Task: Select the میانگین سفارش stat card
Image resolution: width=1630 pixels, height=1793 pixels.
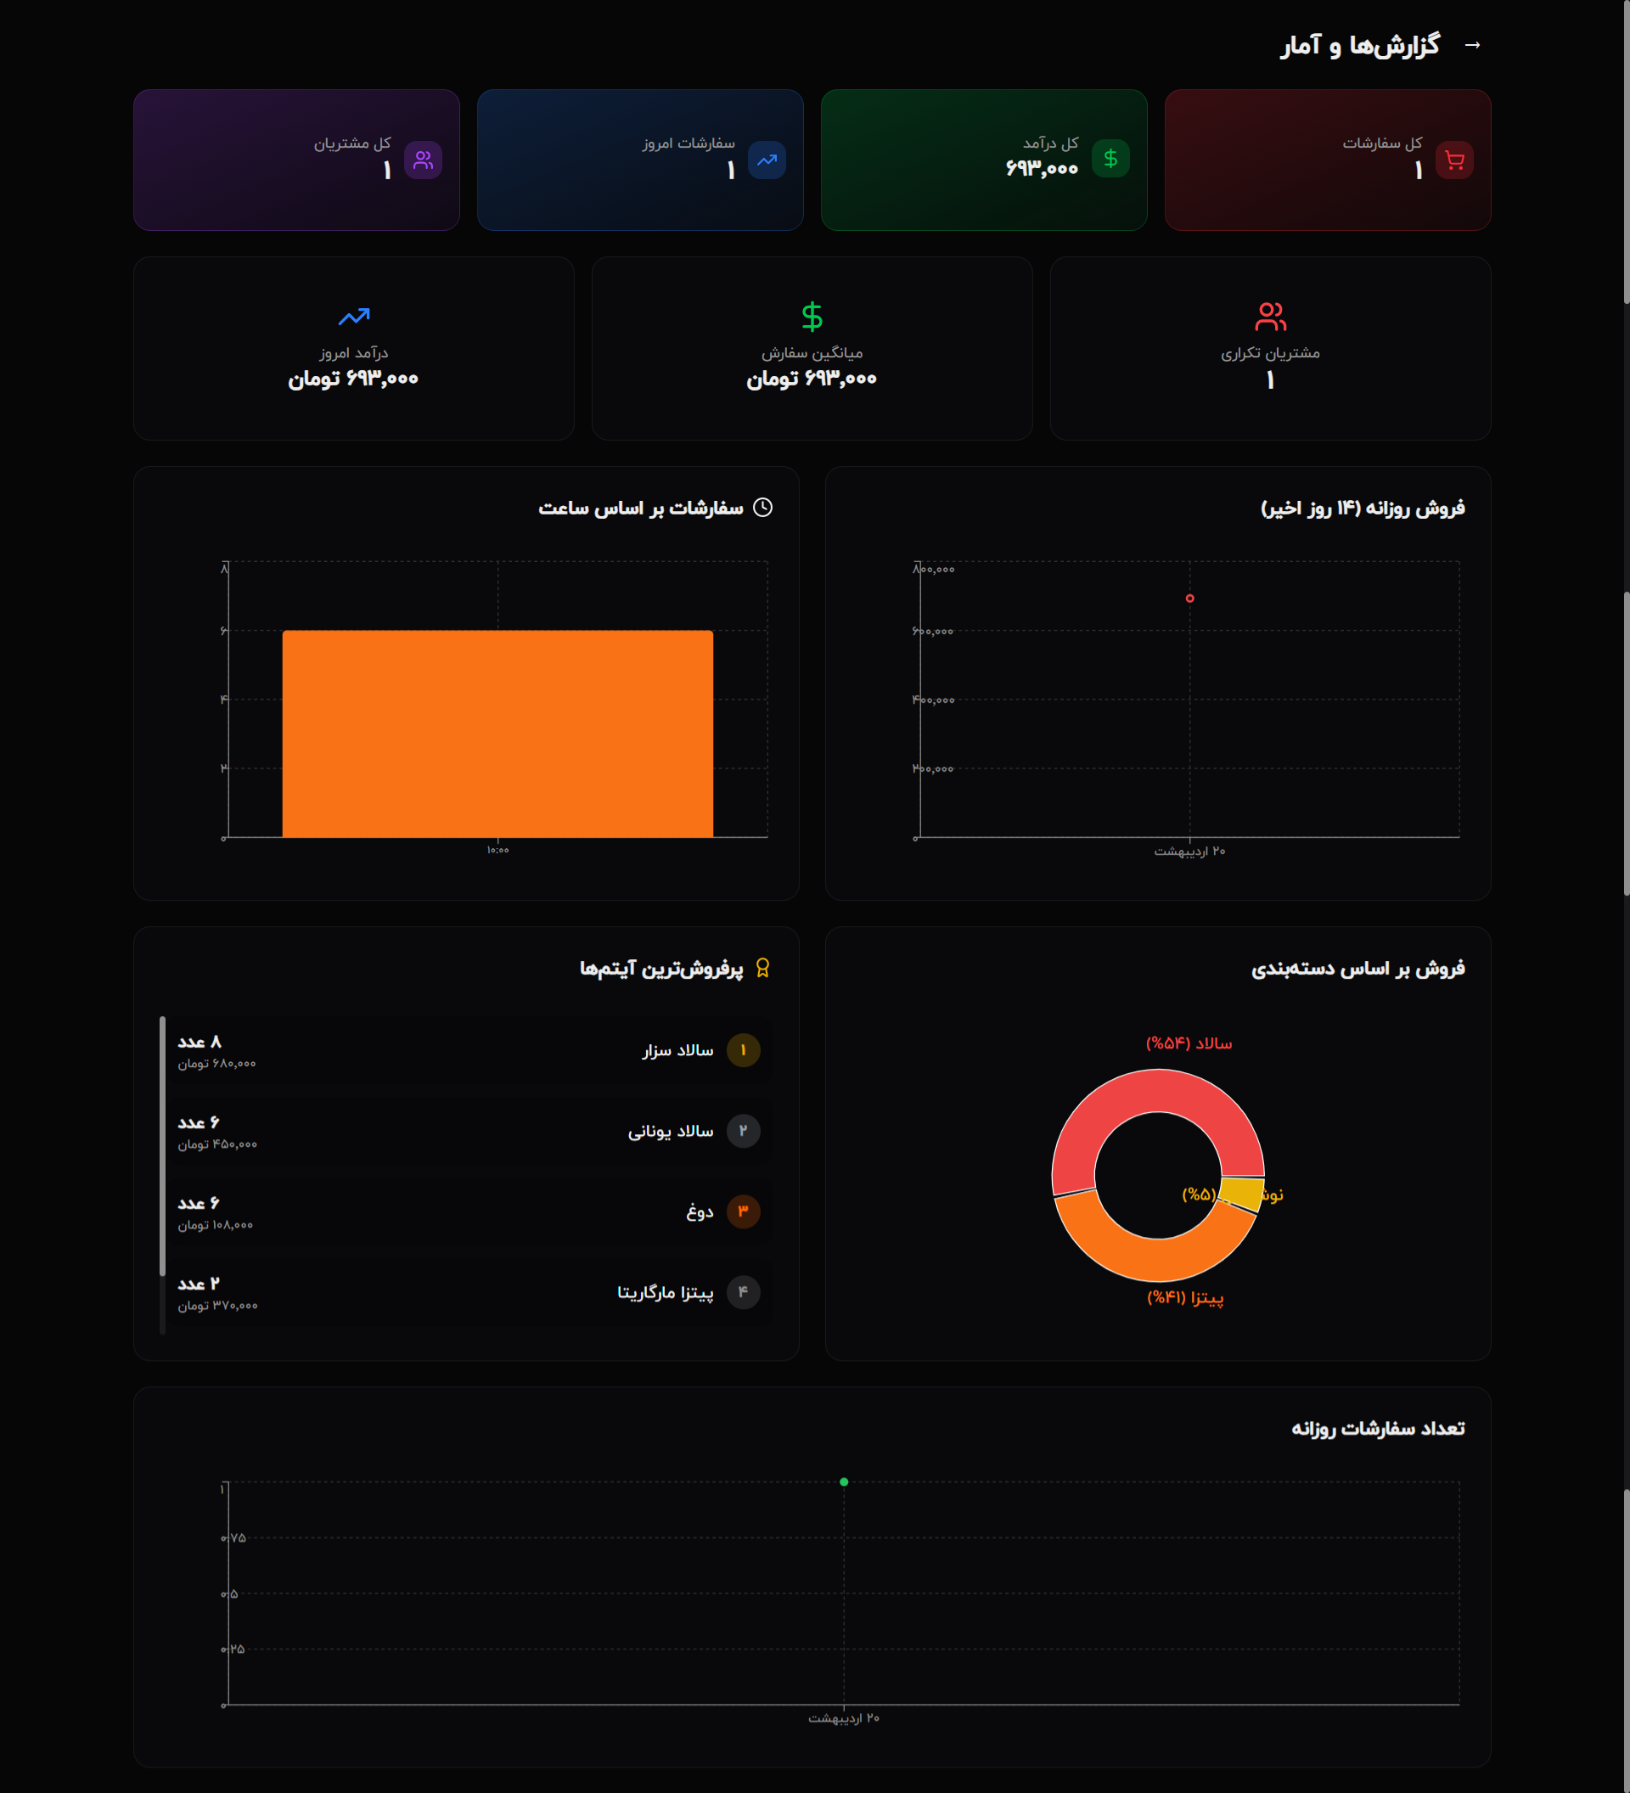Action: [x=812, y=349]
